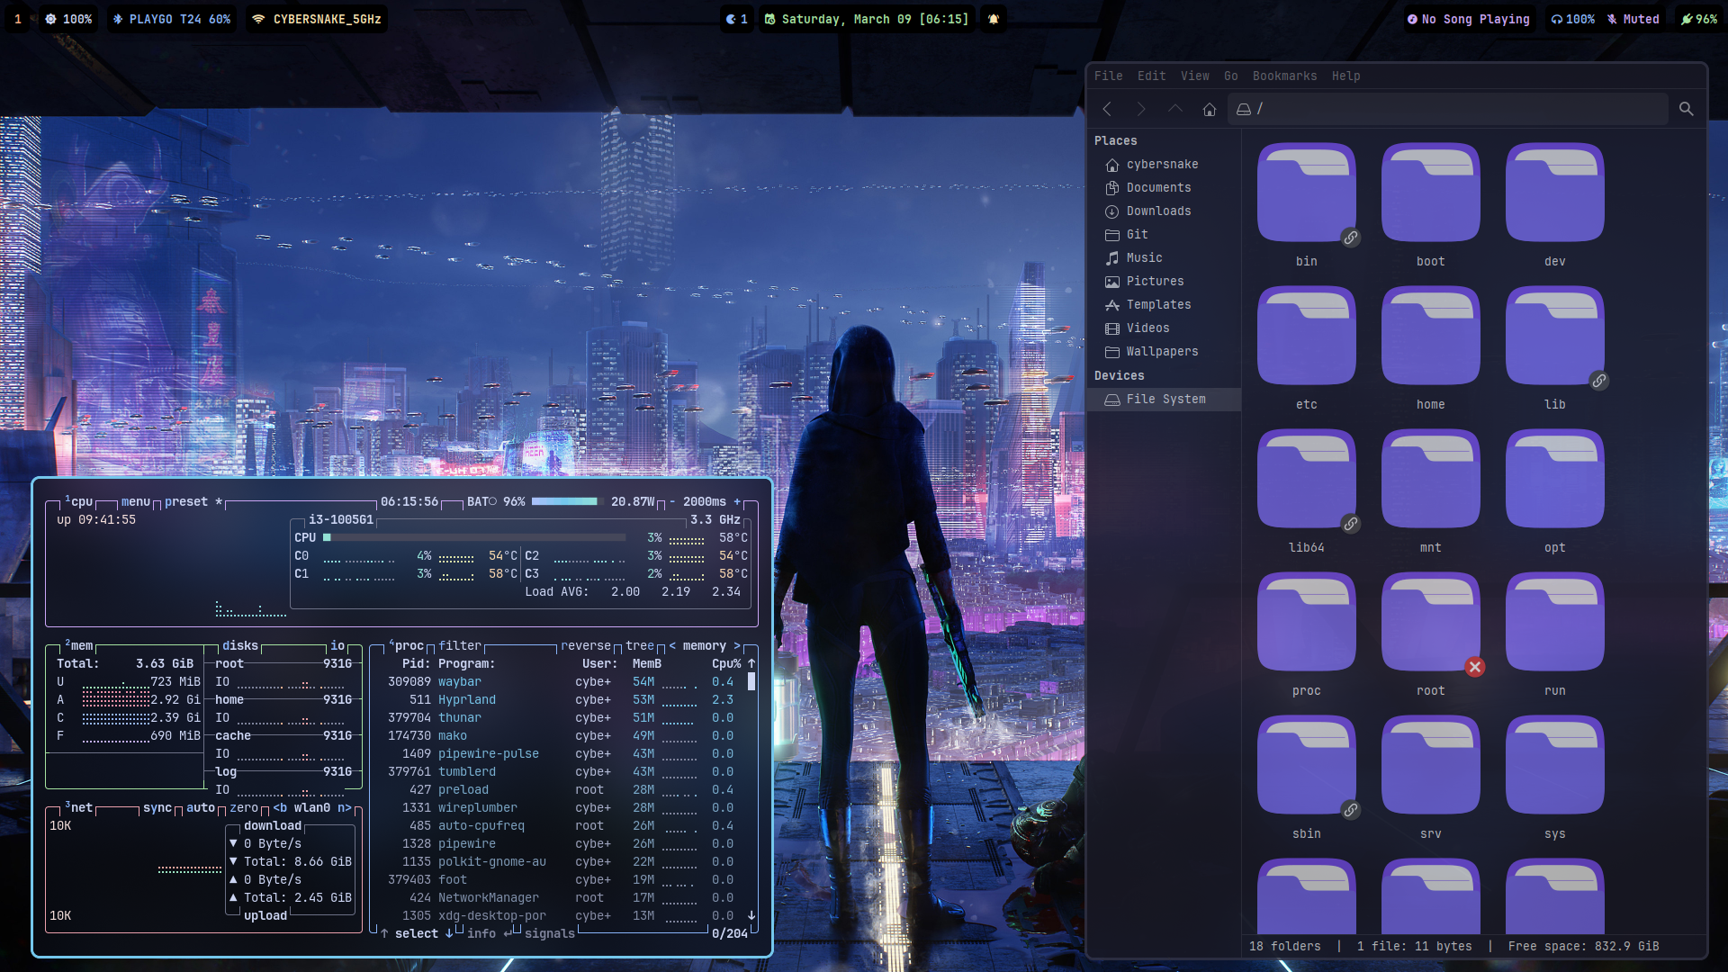This screenshot has width=1728, height=972.
Task: Open the sys folder icon
Action: click(x=1555, y=766)
